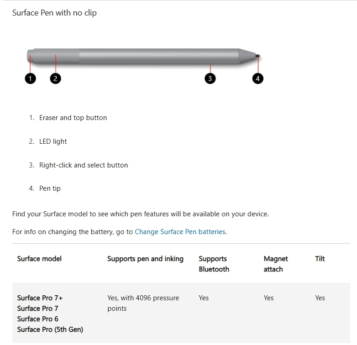Click the pen tip on the image
The image size is (357, 345).
(257, 56)
